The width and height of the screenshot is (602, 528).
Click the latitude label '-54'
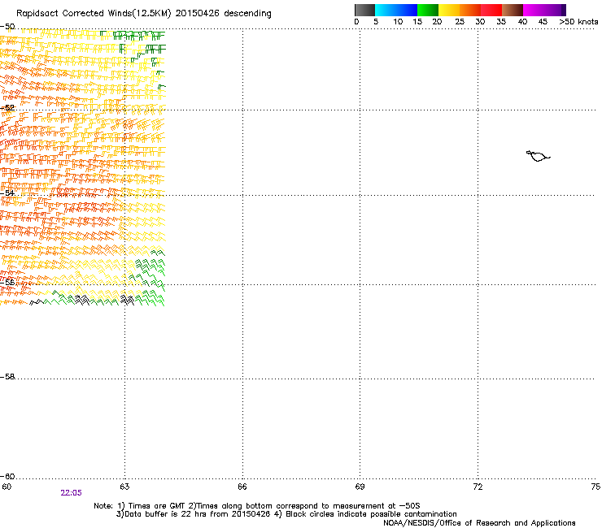tap(7, 193)
